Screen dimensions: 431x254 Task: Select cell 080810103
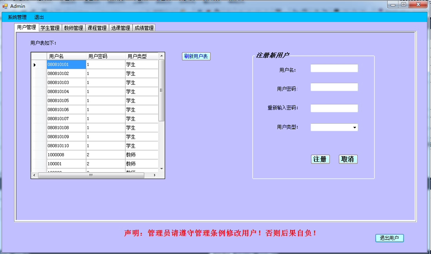(66, 82)
